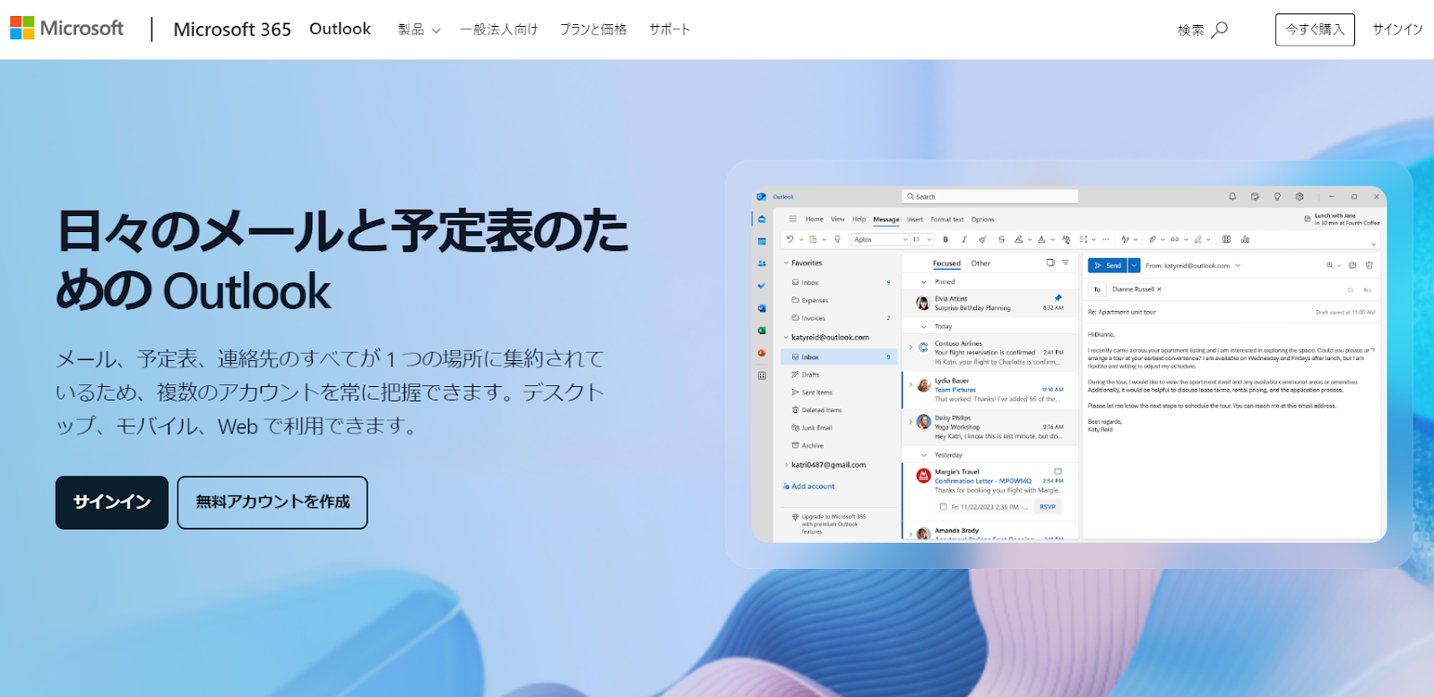Screen dimensions: 1434x697
Task: Collapse the Yesterday message group
Action: point(924,455)
